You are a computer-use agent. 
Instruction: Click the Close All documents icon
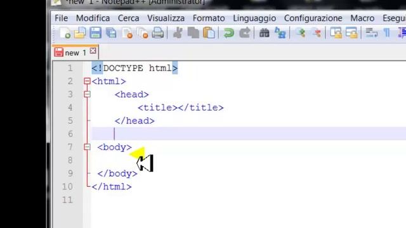[x=142, y=34]
